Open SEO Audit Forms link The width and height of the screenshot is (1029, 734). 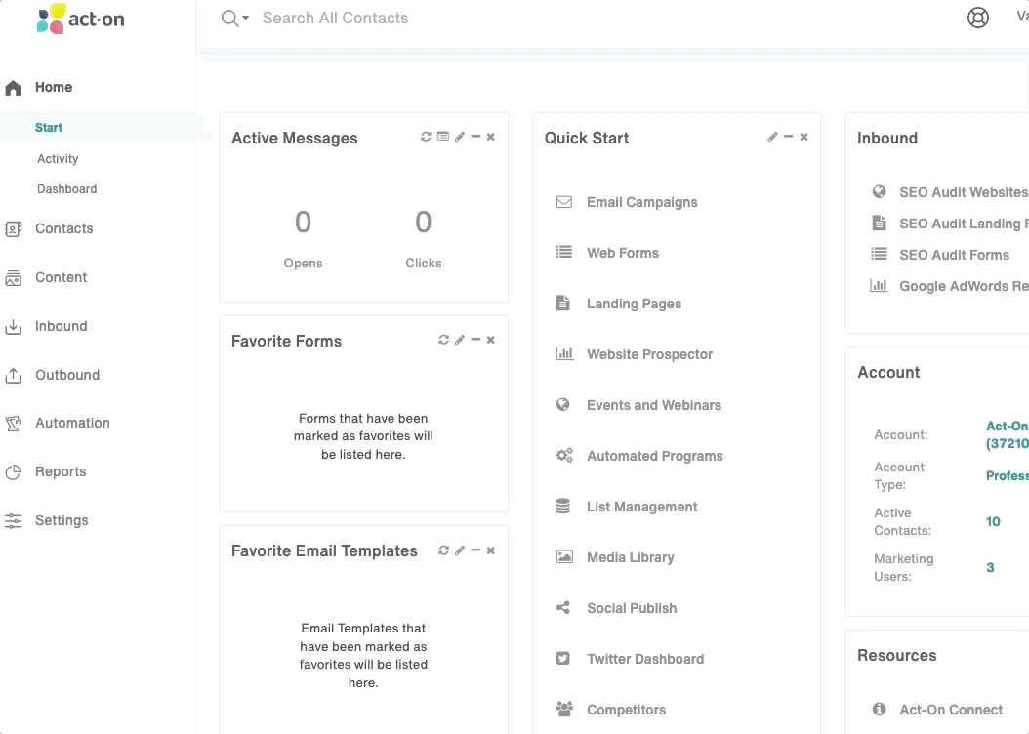coord(954,255)
